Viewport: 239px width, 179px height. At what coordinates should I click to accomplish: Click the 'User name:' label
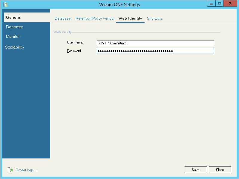75,42
